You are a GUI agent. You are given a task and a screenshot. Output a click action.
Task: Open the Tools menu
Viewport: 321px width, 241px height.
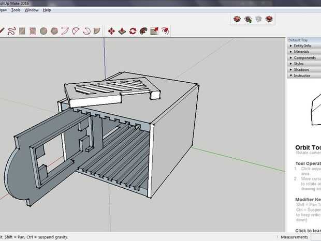coord(16,10)
